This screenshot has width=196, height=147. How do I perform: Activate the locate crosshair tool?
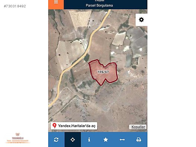[x=73, y=140]
